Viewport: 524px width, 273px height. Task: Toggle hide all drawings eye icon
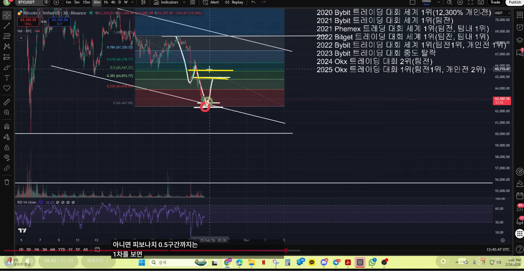click(x=7, y=158)
